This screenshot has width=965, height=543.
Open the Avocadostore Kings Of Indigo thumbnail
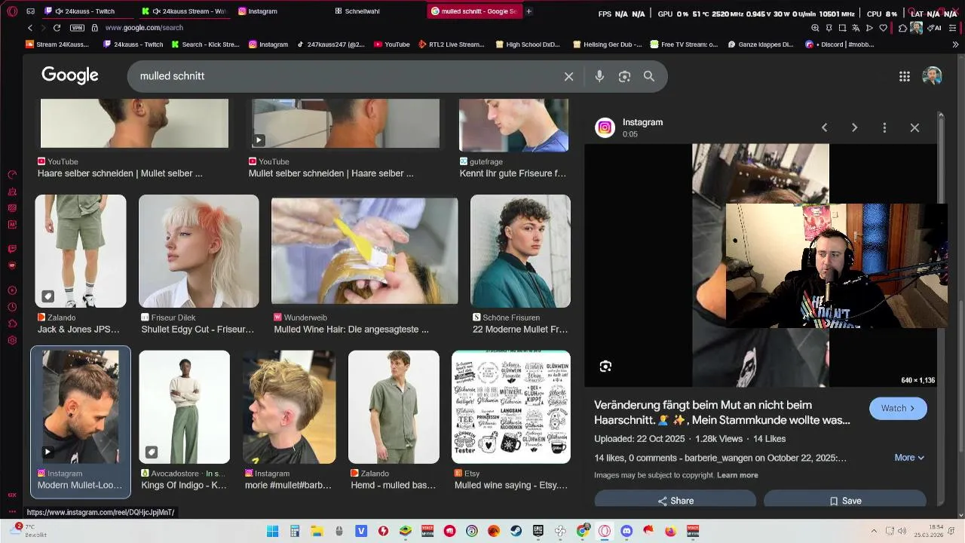(185, 407)
